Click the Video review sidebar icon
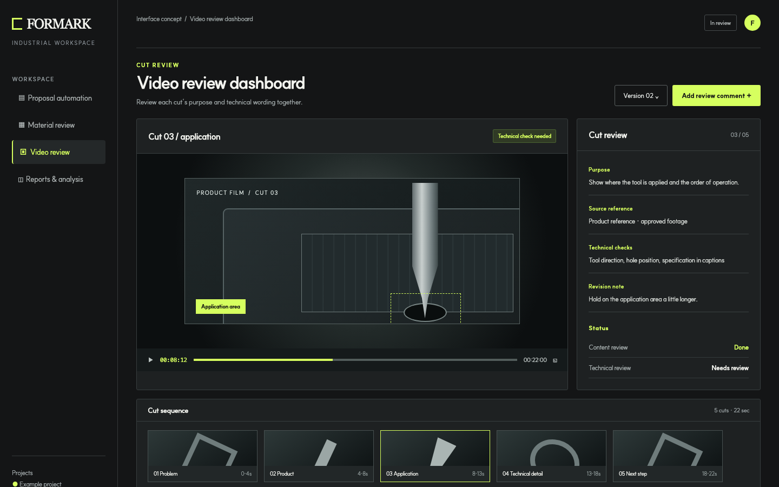This screenshot has width=779, height=487. [x=23, y=152]
